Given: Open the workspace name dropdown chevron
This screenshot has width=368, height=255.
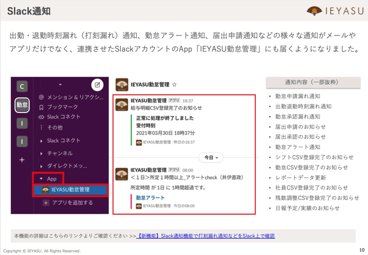Looking at the screenshot, I should point(60,85).
